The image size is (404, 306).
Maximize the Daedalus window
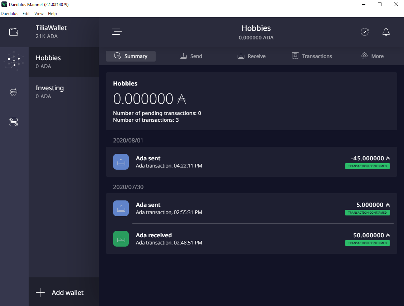click(x=380, y=4)
